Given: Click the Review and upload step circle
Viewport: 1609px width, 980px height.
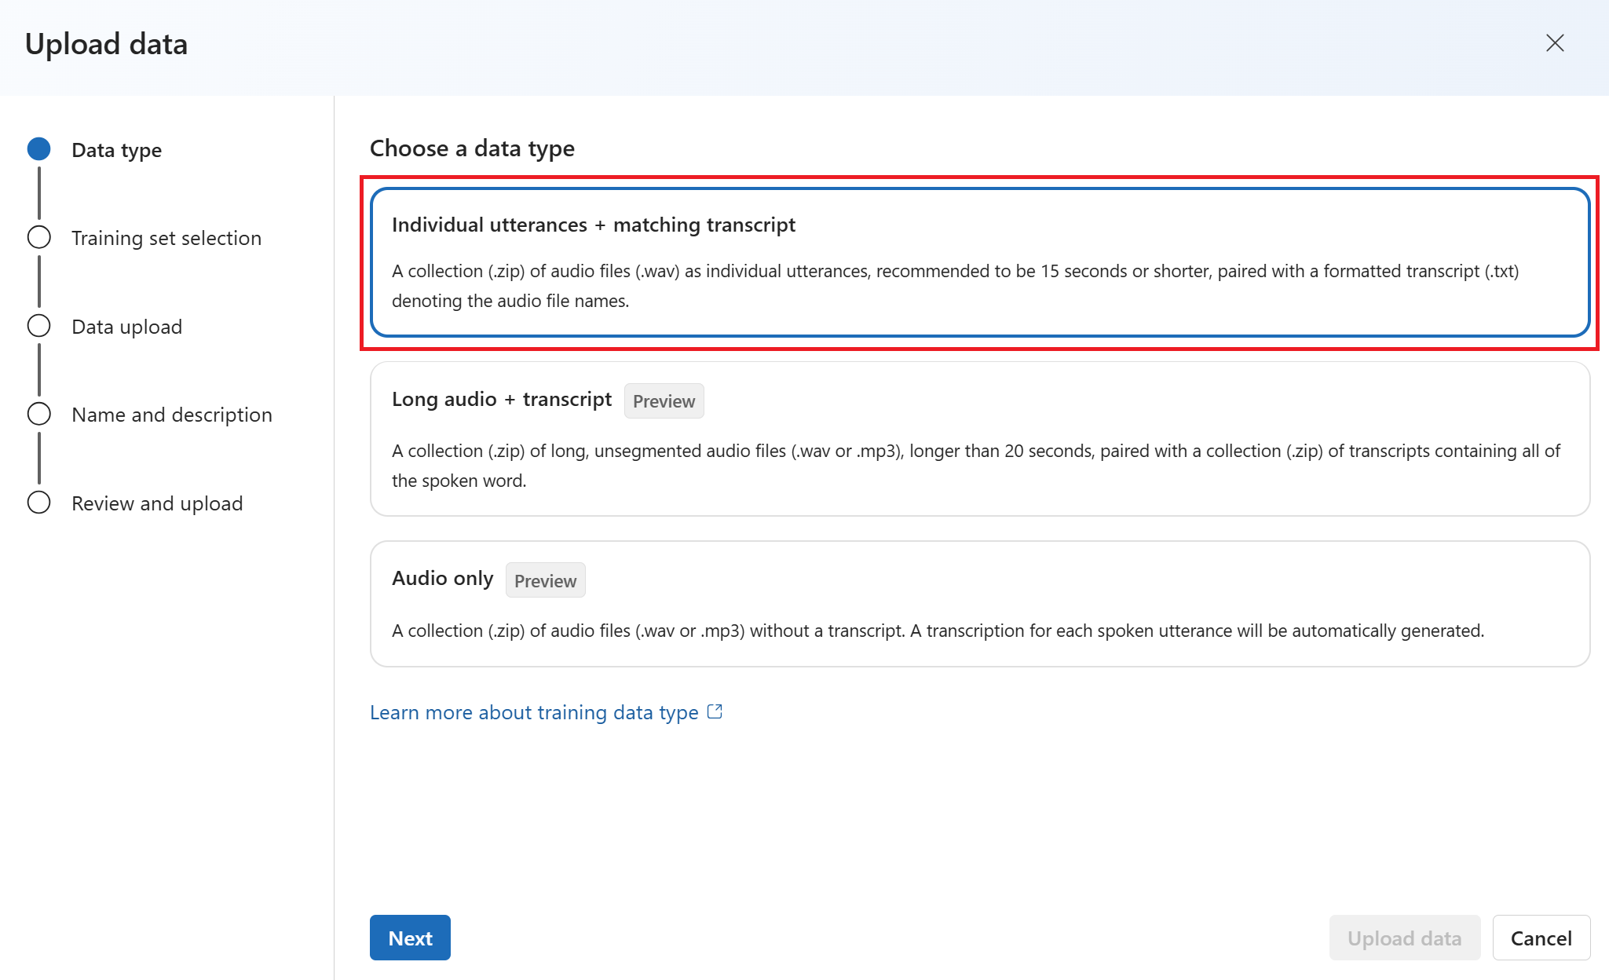Looking at the screenshot, I should point(38,503).
